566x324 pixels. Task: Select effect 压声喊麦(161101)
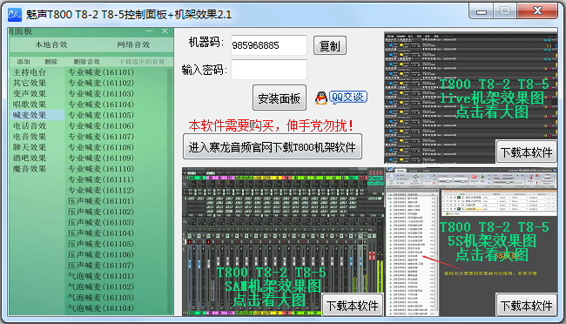(101, 201)
